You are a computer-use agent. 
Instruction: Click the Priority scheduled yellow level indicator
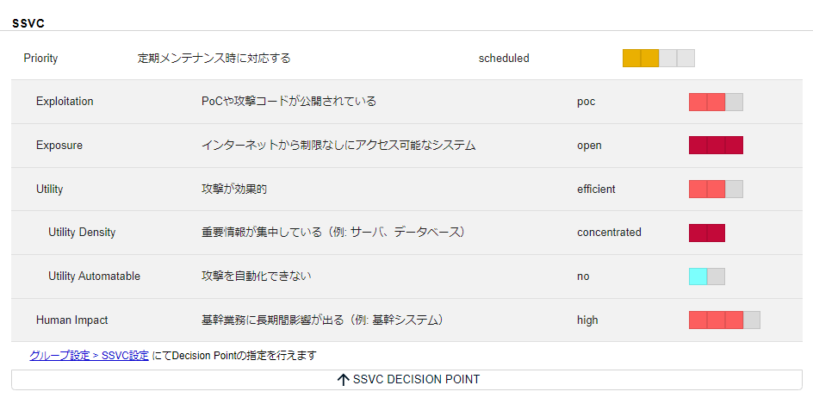(658, 59)
